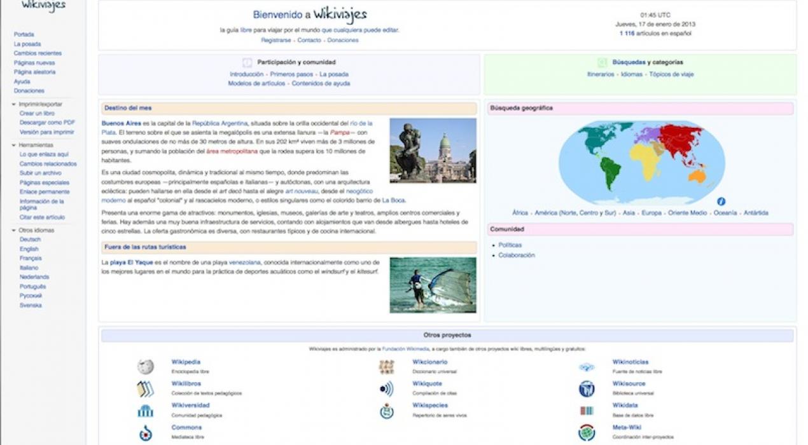Click the info icon below the world map
This screenshot has height=445, width=808.
(x=721, y=202)
